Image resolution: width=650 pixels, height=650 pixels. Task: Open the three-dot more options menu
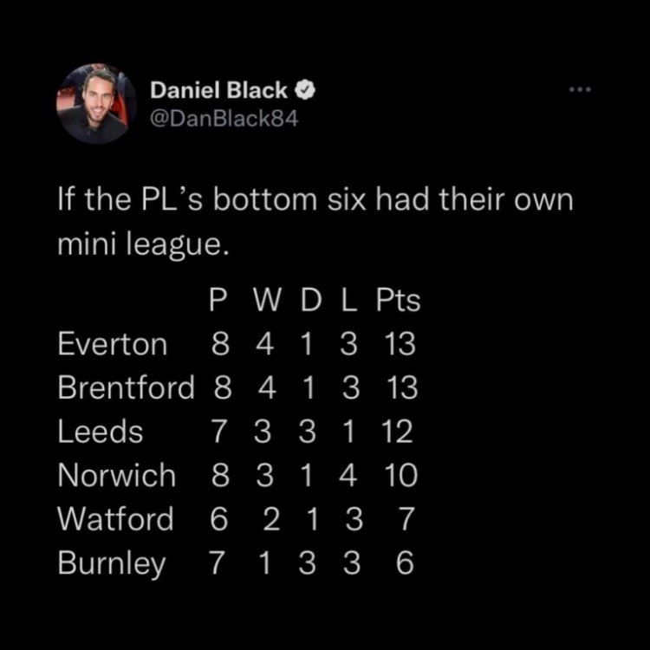579,89
